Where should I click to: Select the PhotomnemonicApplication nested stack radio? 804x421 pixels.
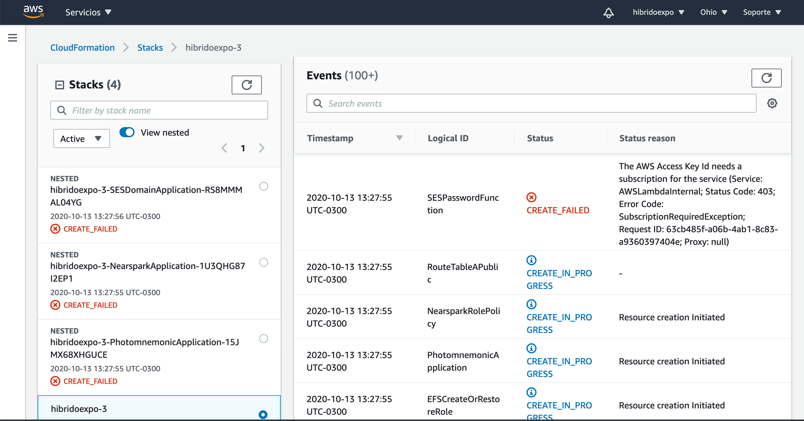pos(264,339)
